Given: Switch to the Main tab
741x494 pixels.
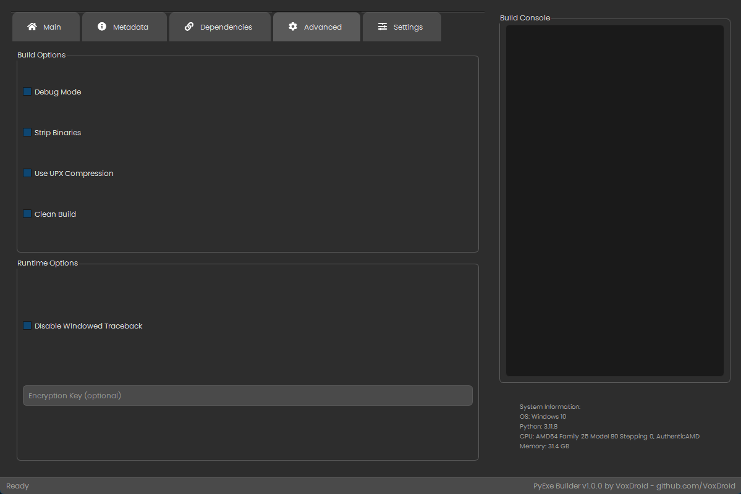Looking at the screenshot, I should click(46, 27).
